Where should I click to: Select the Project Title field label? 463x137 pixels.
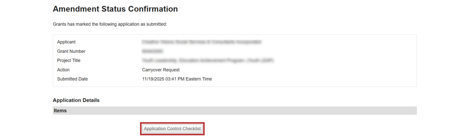(x=69, y=60)
